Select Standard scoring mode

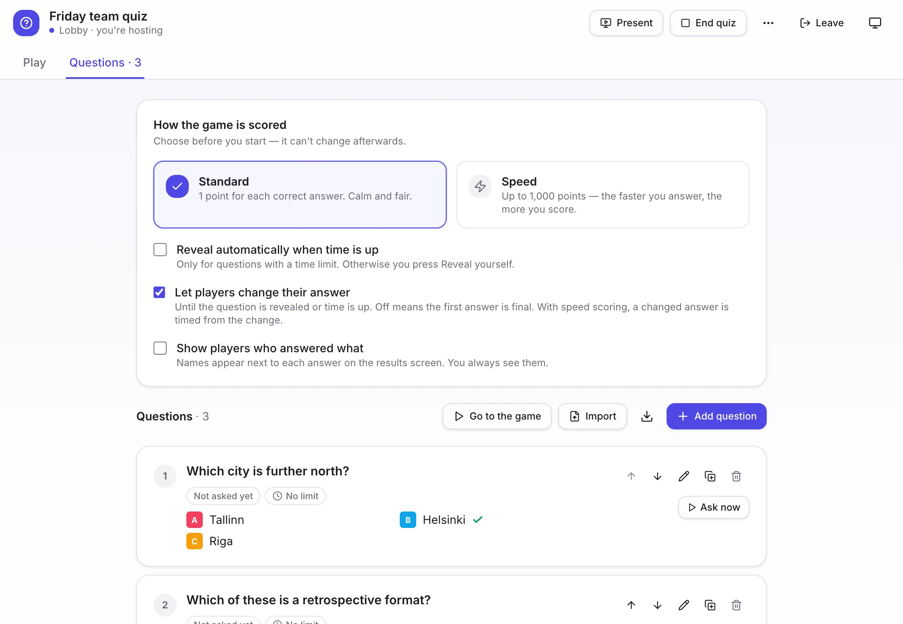tap(300, 195)
